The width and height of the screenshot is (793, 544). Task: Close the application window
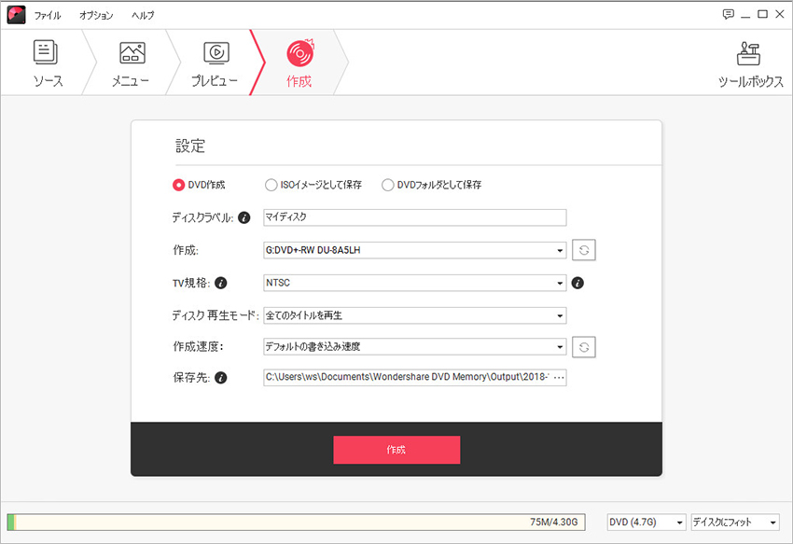tap(780, 14)
